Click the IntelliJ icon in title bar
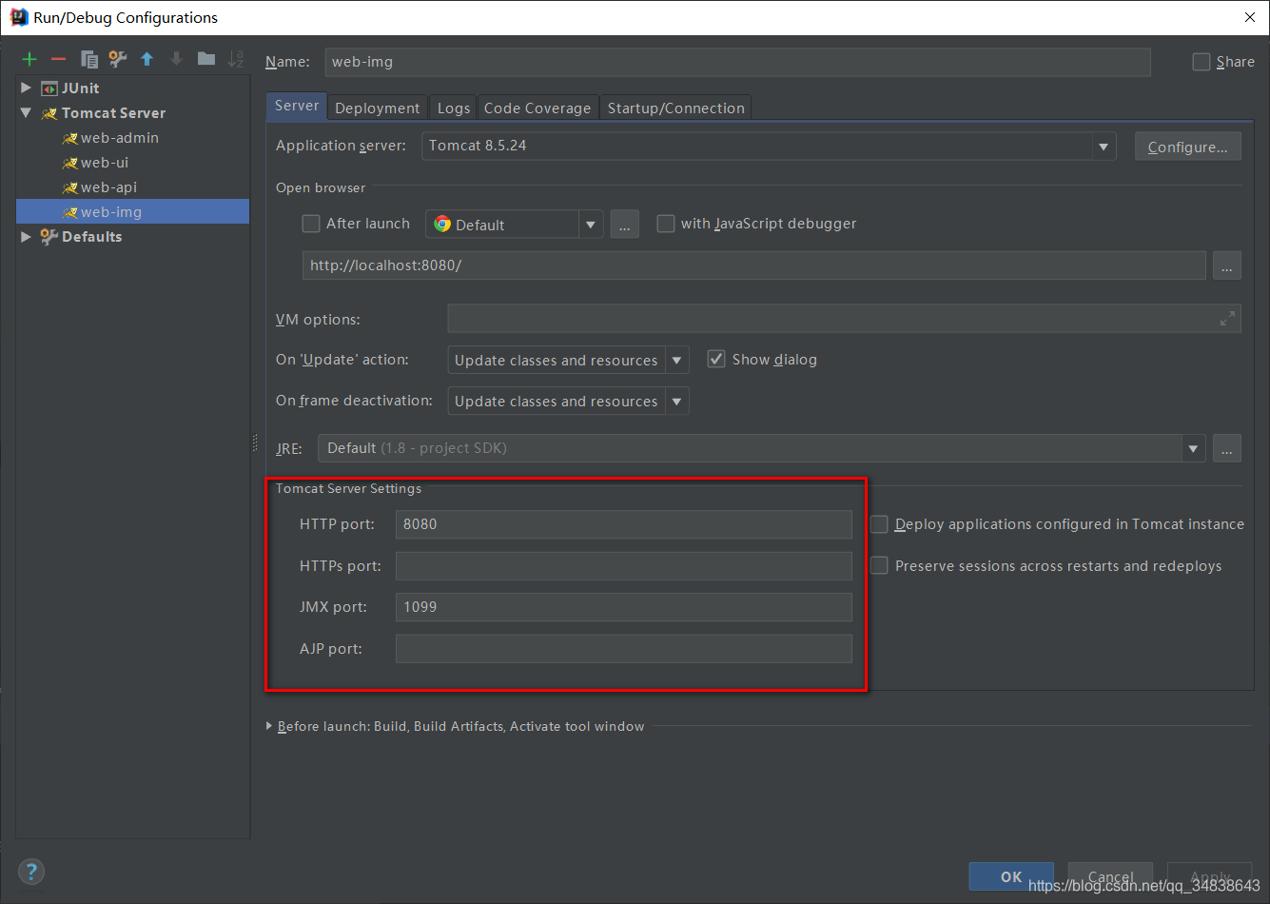The image size is (1270, 904). pos(18,17)
